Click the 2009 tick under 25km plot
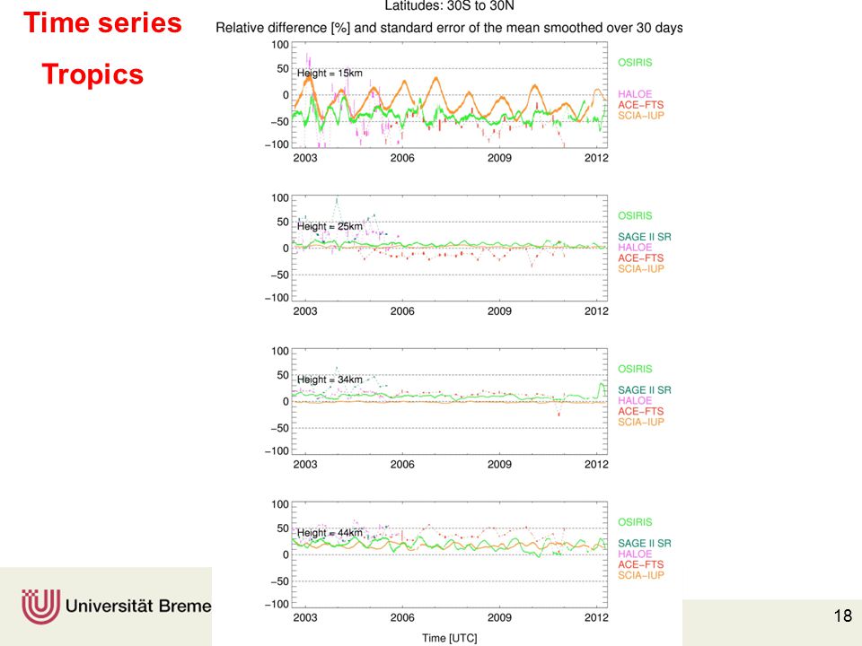862x646 pixels. 499,311
